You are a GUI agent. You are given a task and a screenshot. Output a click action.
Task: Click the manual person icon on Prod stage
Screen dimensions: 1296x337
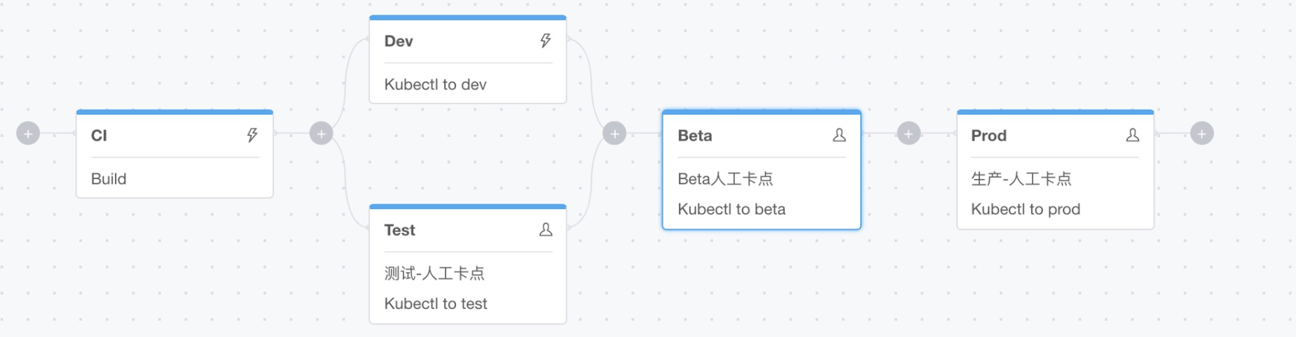point(1132,135)
